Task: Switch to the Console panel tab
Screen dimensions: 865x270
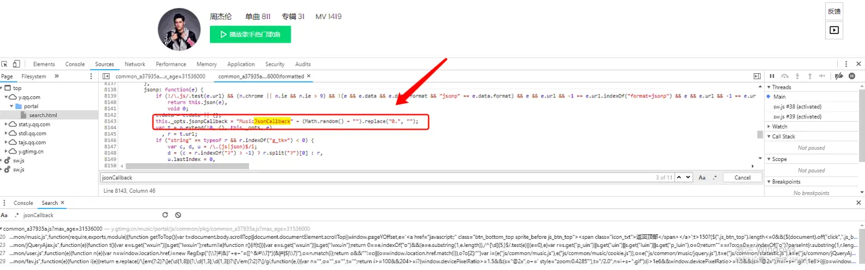Action: (x=75, y=64)
